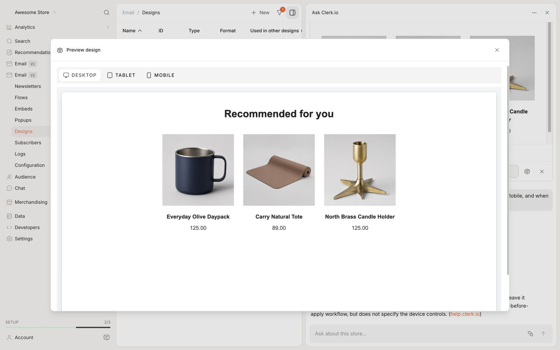Click the Ask Clerk.io panel scrollbar

(549, 77)
